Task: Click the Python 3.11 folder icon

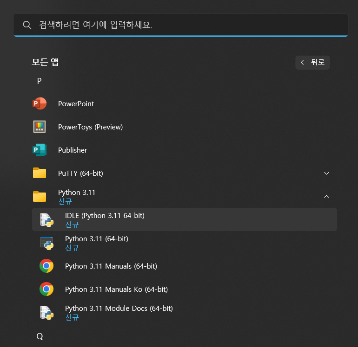Action: (40, 196)
